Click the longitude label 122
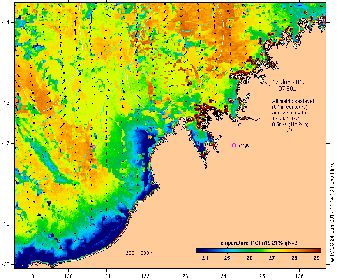 (145, 276)
